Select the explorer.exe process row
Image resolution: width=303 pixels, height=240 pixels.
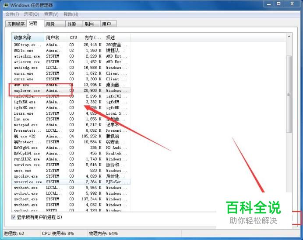click(71, 90)
